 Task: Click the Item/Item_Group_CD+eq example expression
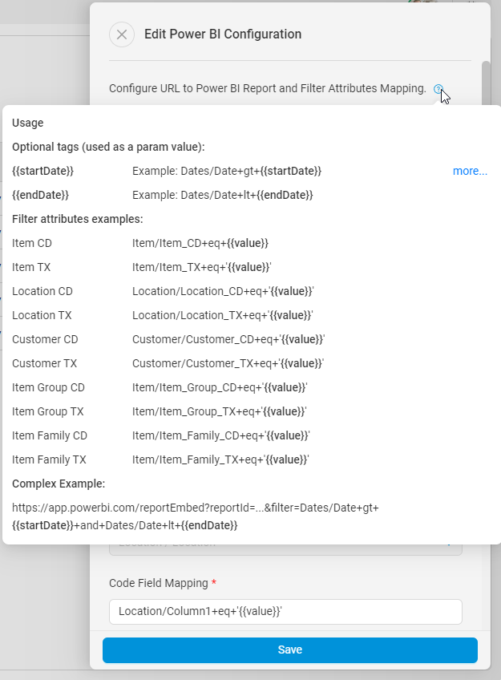220,387
